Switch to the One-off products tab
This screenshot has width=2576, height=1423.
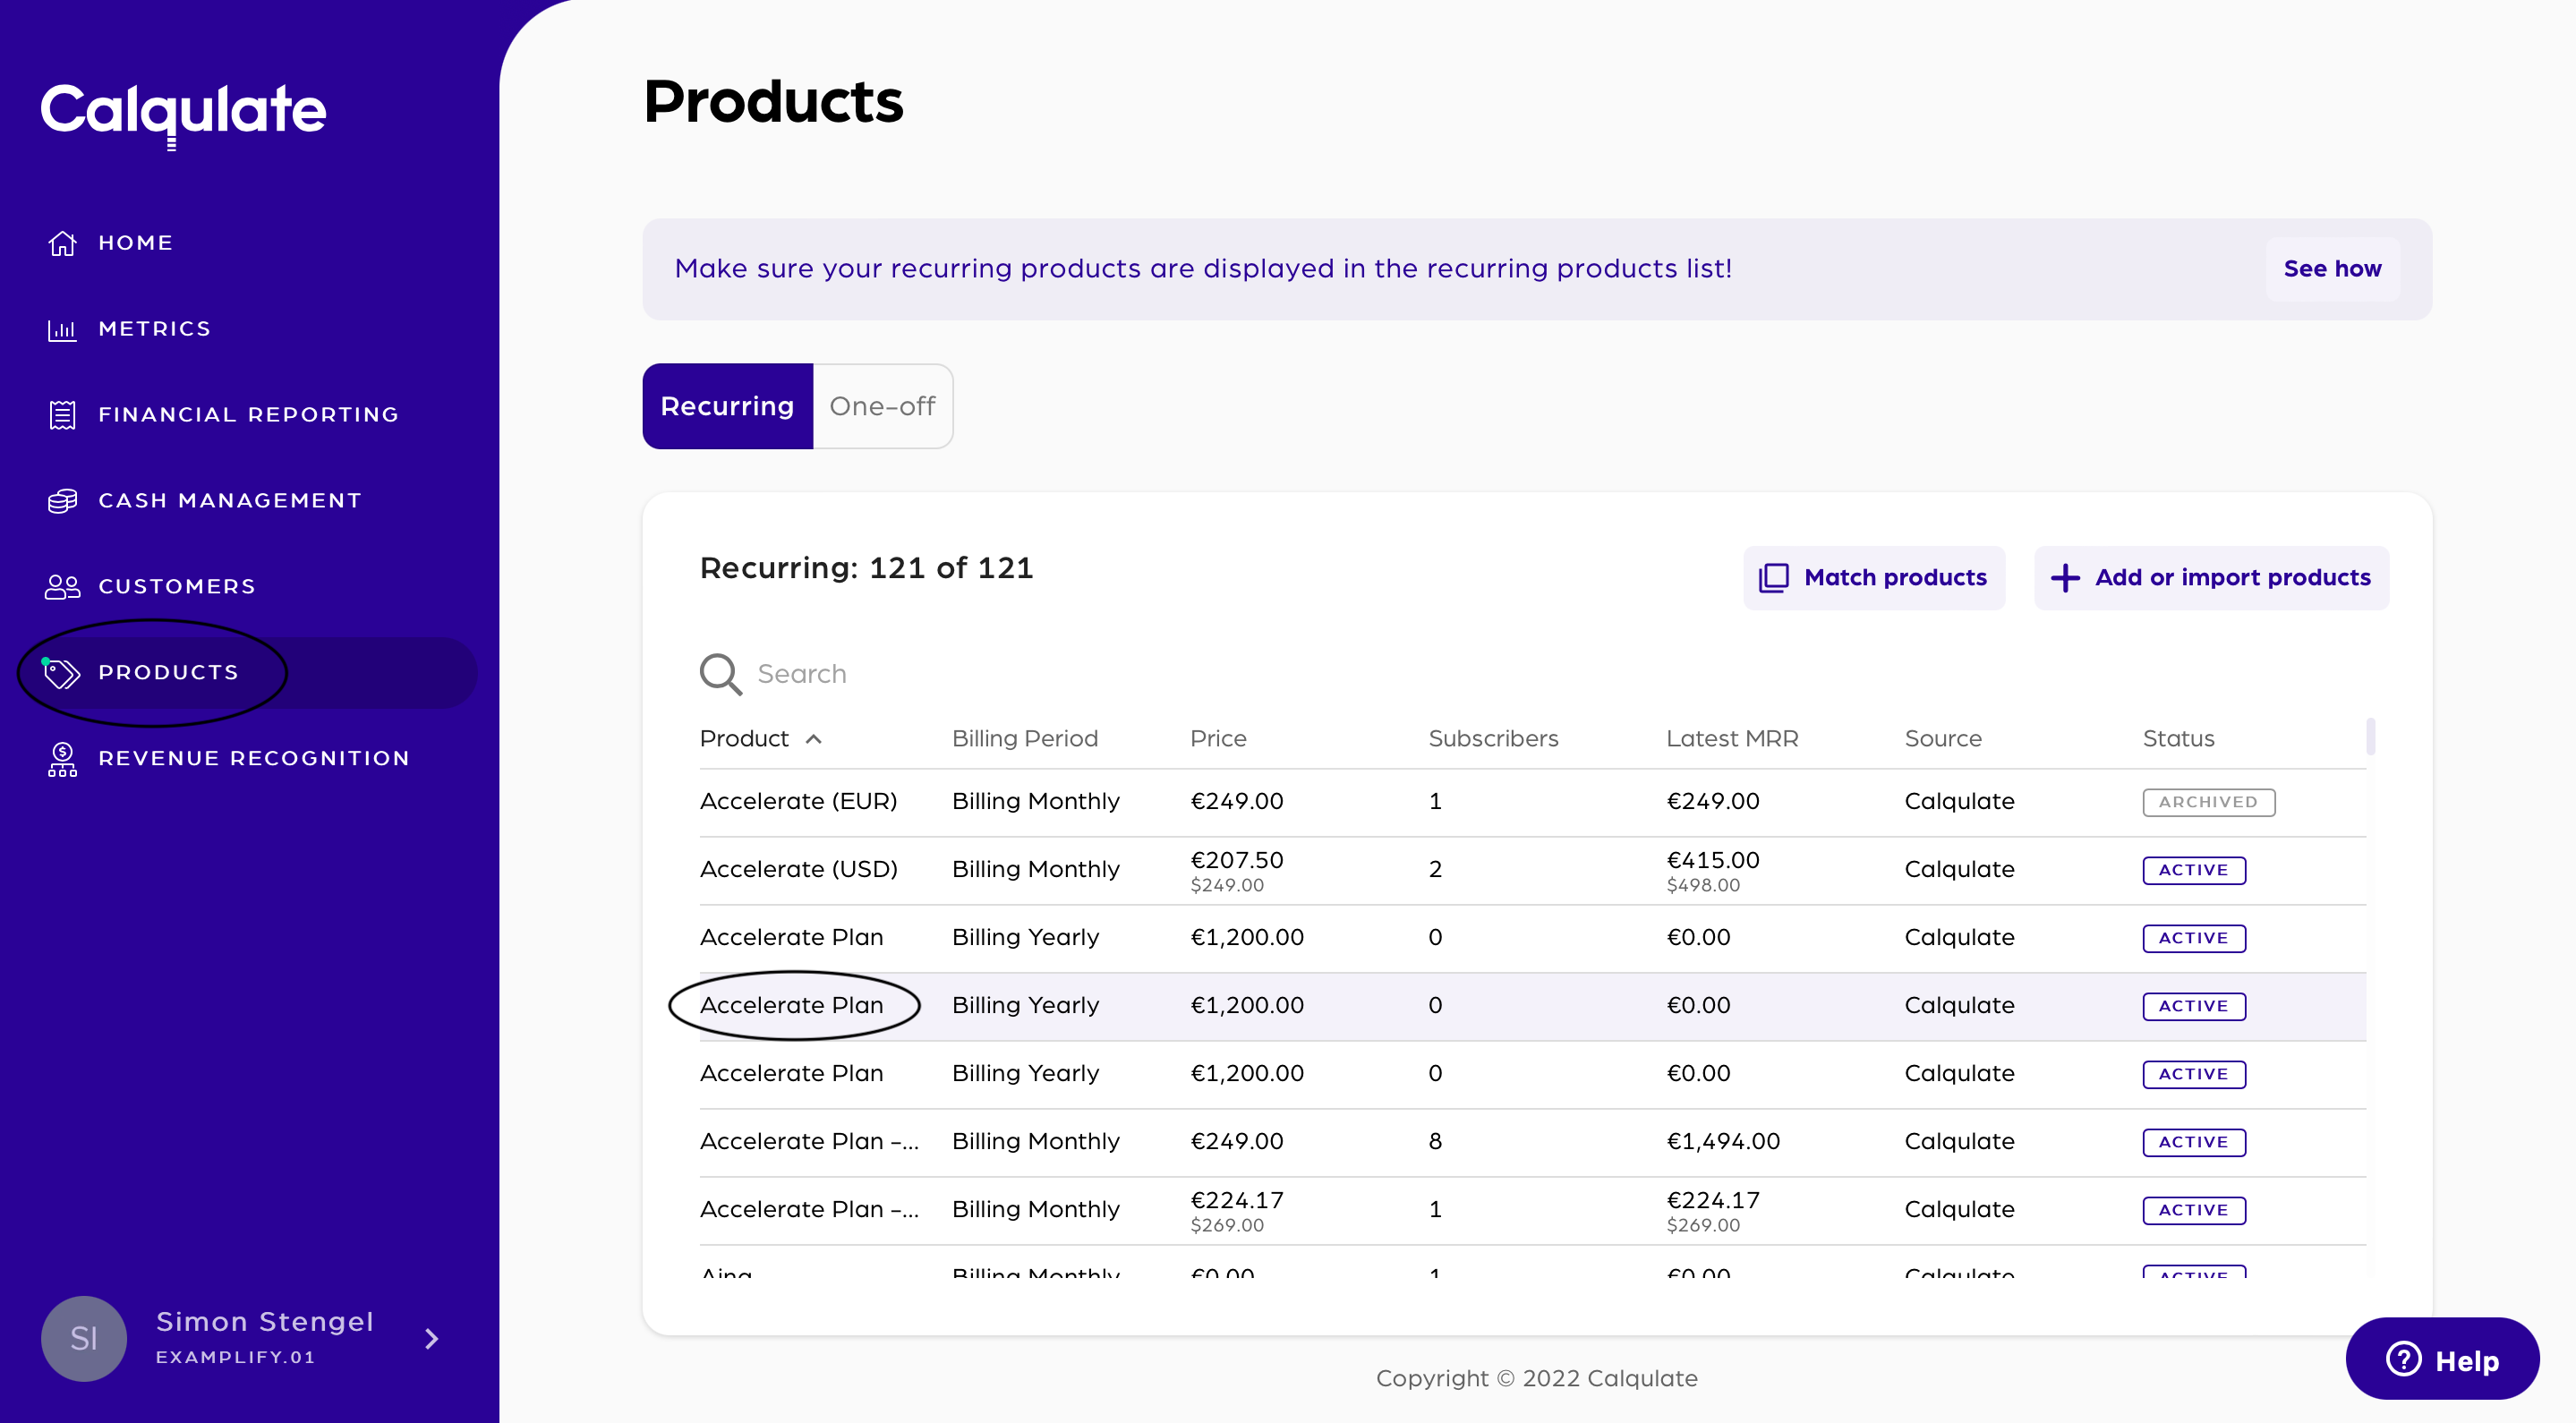coord(882,406)
